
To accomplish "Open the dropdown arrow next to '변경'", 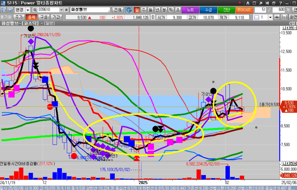I will pyautogui.click(x=28, y=10).
